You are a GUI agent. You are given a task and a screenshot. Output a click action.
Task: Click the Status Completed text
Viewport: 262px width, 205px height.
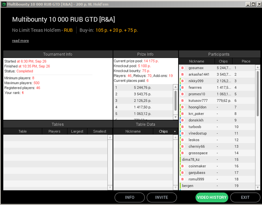19,71
